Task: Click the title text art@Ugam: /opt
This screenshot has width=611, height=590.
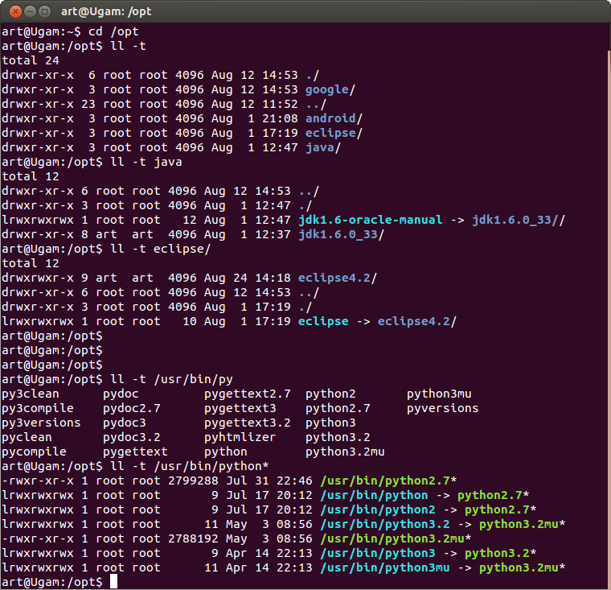Action: pyautogui.click(x=106, y=12)
